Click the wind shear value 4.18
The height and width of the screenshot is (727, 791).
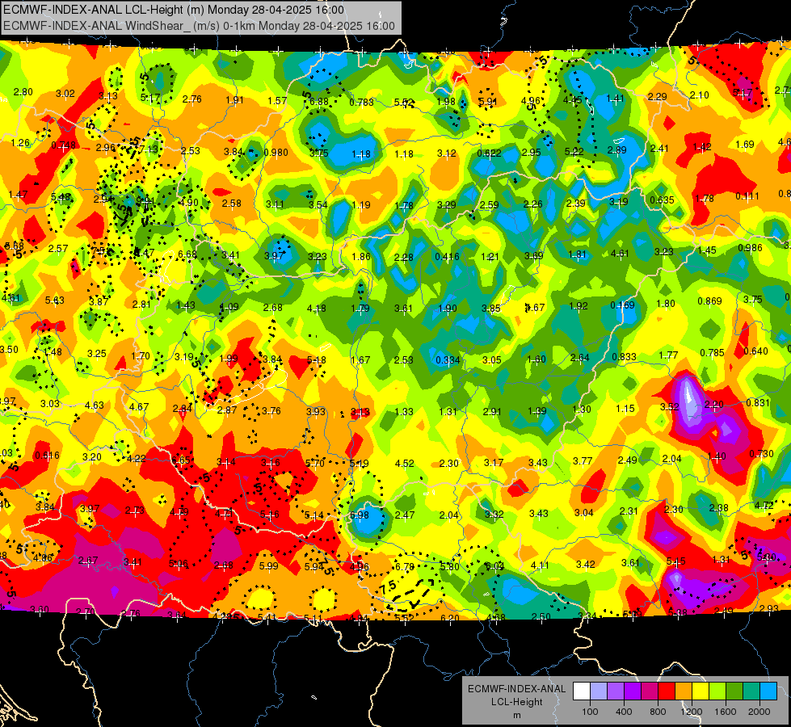[x=316, y=309]
